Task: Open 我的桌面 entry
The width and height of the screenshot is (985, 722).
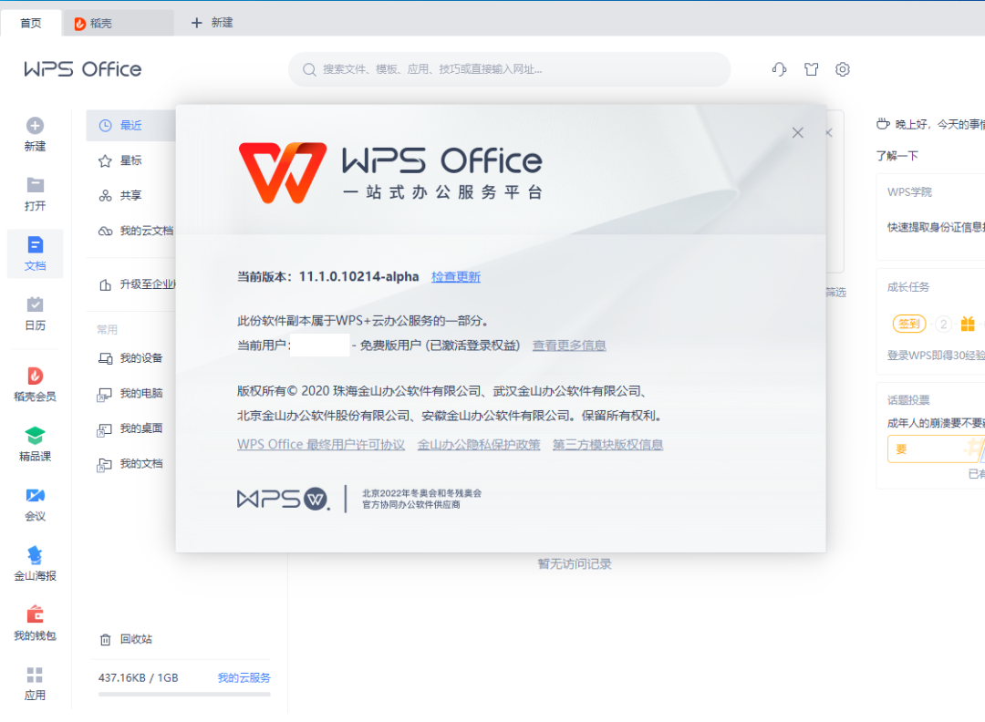Action: [130, 428]
